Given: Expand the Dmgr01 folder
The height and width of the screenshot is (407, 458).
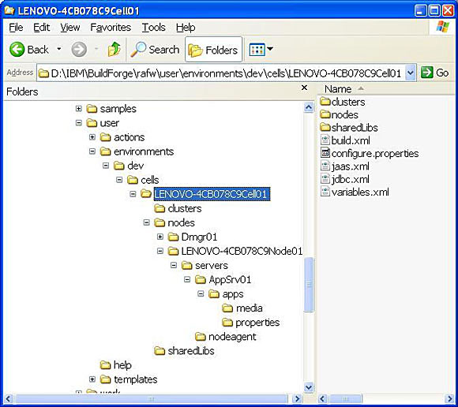Looking at the screenshot, I should pyautogui.click(x=160, y=237).
